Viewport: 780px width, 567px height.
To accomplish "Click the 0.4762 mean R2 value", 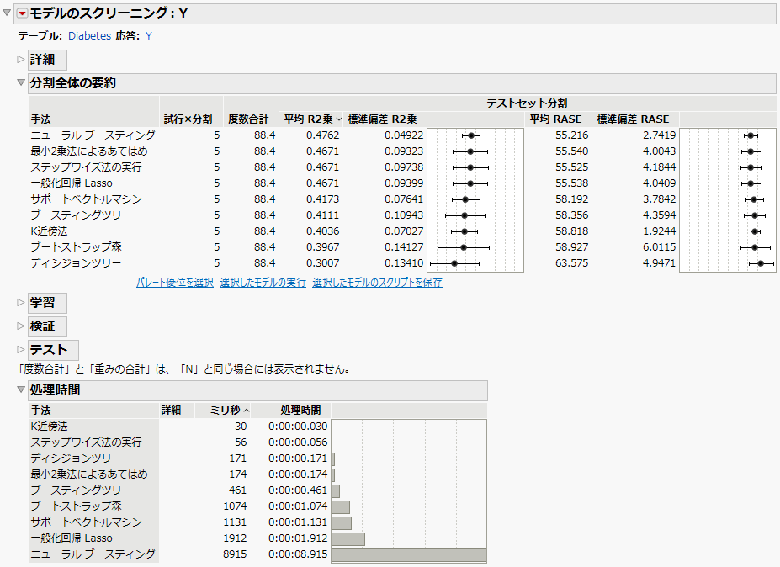I will pyautogui.click(x=322, y=135).
